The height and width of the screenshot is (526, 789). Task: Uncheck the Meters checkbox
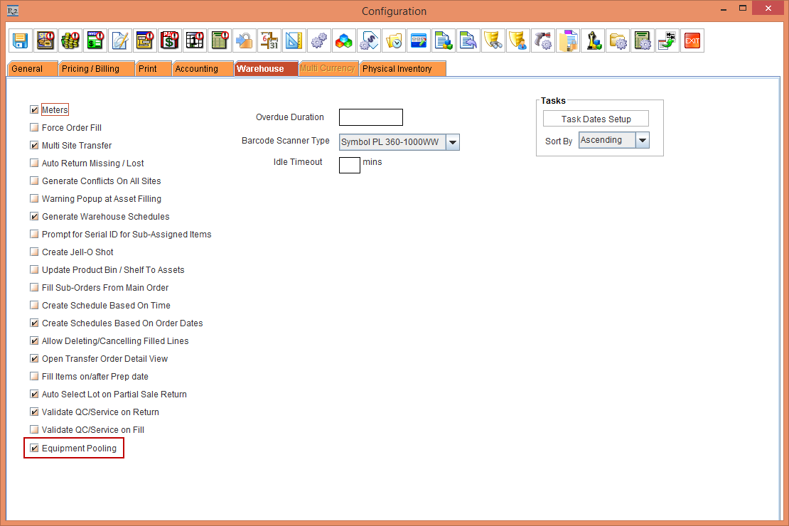(33, 109)
